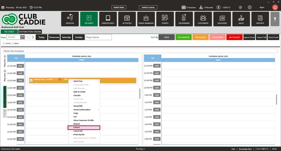Select Cancel in the context menu
Viewport: 281px width, 151px height.
[84, 128]
